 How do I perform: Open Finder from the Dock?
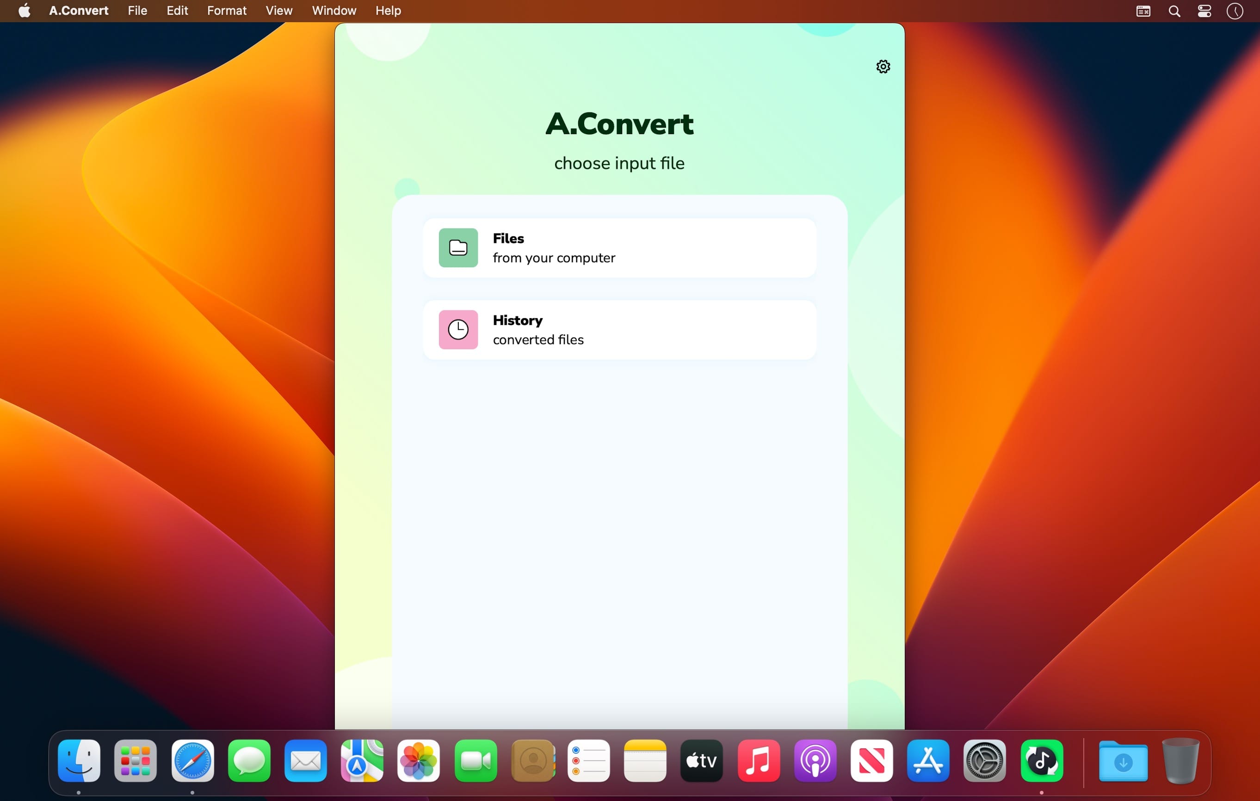[x=79, y=761]
